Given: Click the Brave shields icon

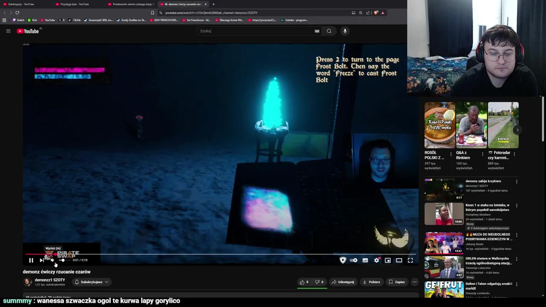Looking at the screenshot, I should 376,13.
